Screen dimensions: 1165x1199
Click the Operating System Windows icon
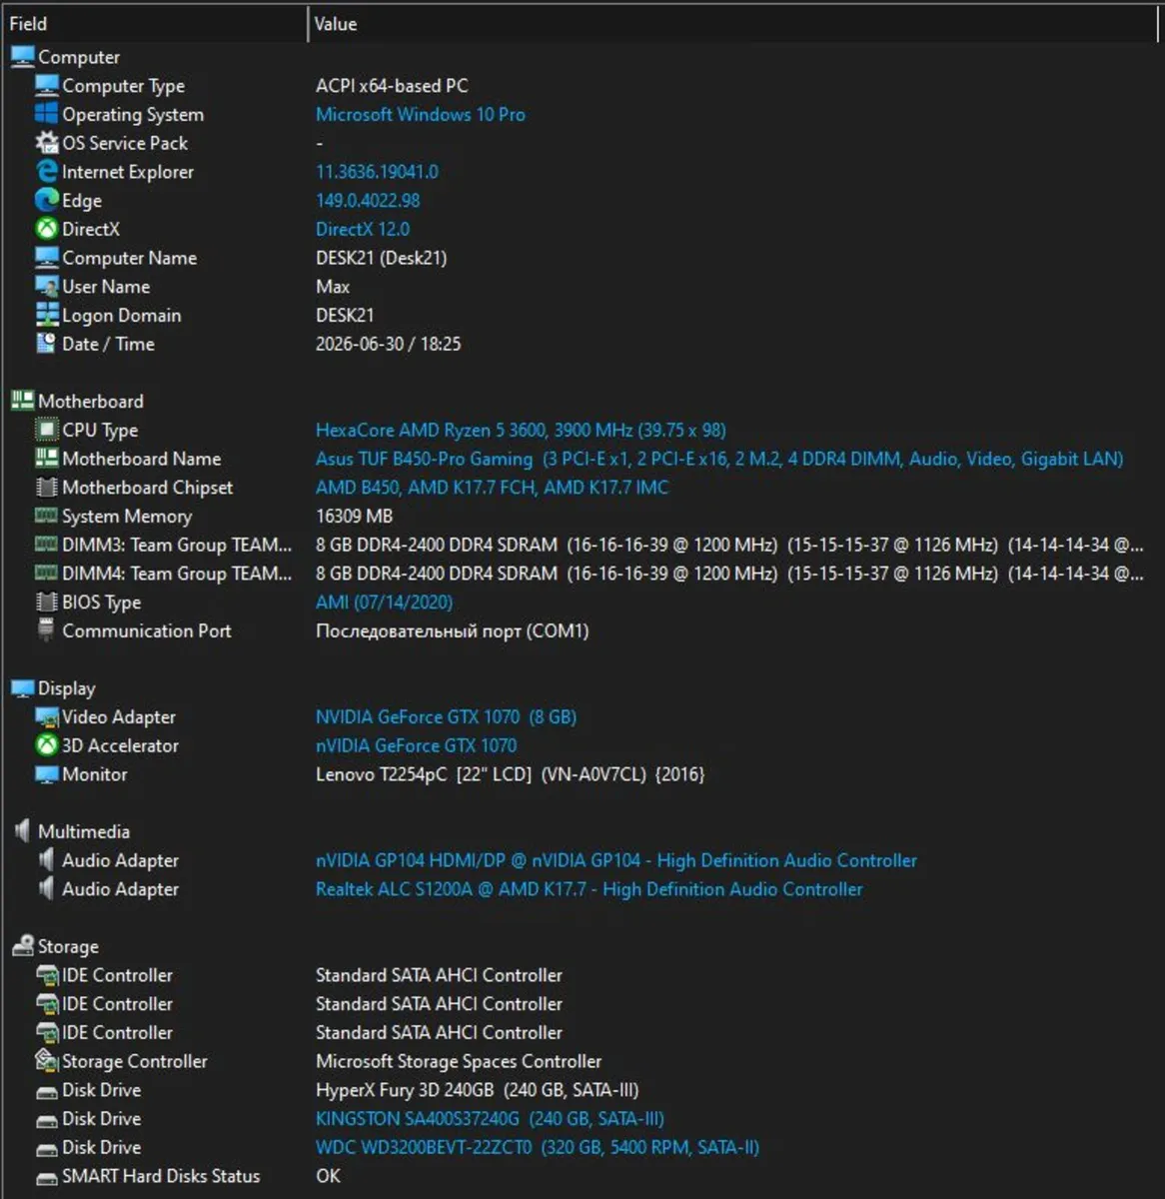(46, 114)
